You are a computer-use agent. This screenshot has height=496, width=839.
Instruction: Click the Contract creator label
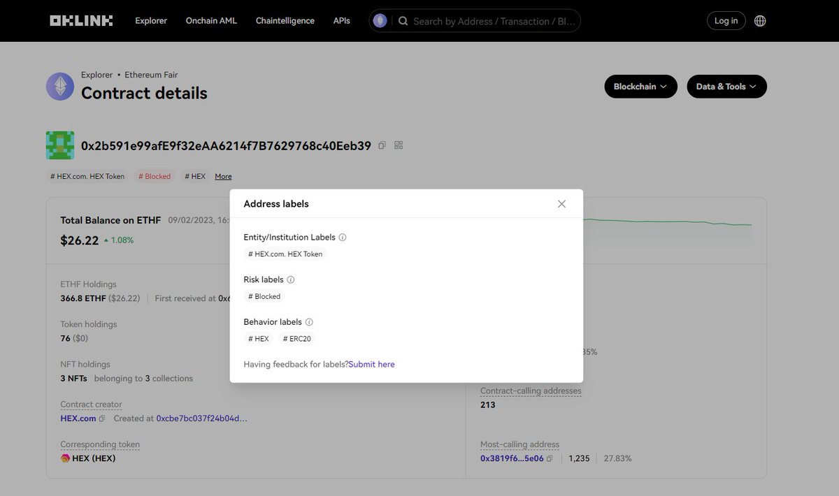[91, 404]
